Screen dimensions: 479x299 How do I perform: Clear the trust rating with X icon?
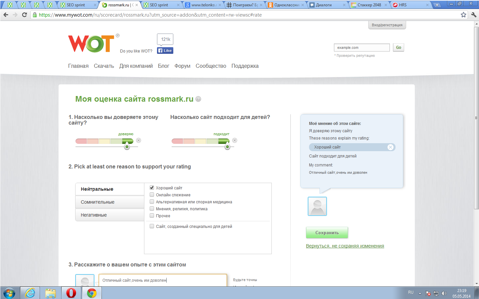point(139,141)
